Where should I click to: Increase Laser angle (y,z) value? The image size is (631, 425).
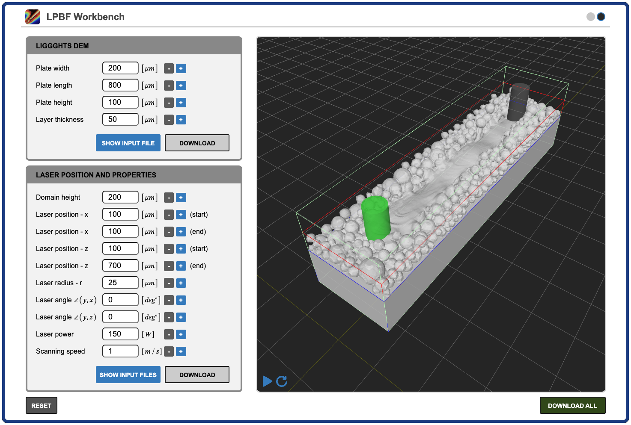click(181, 317)
